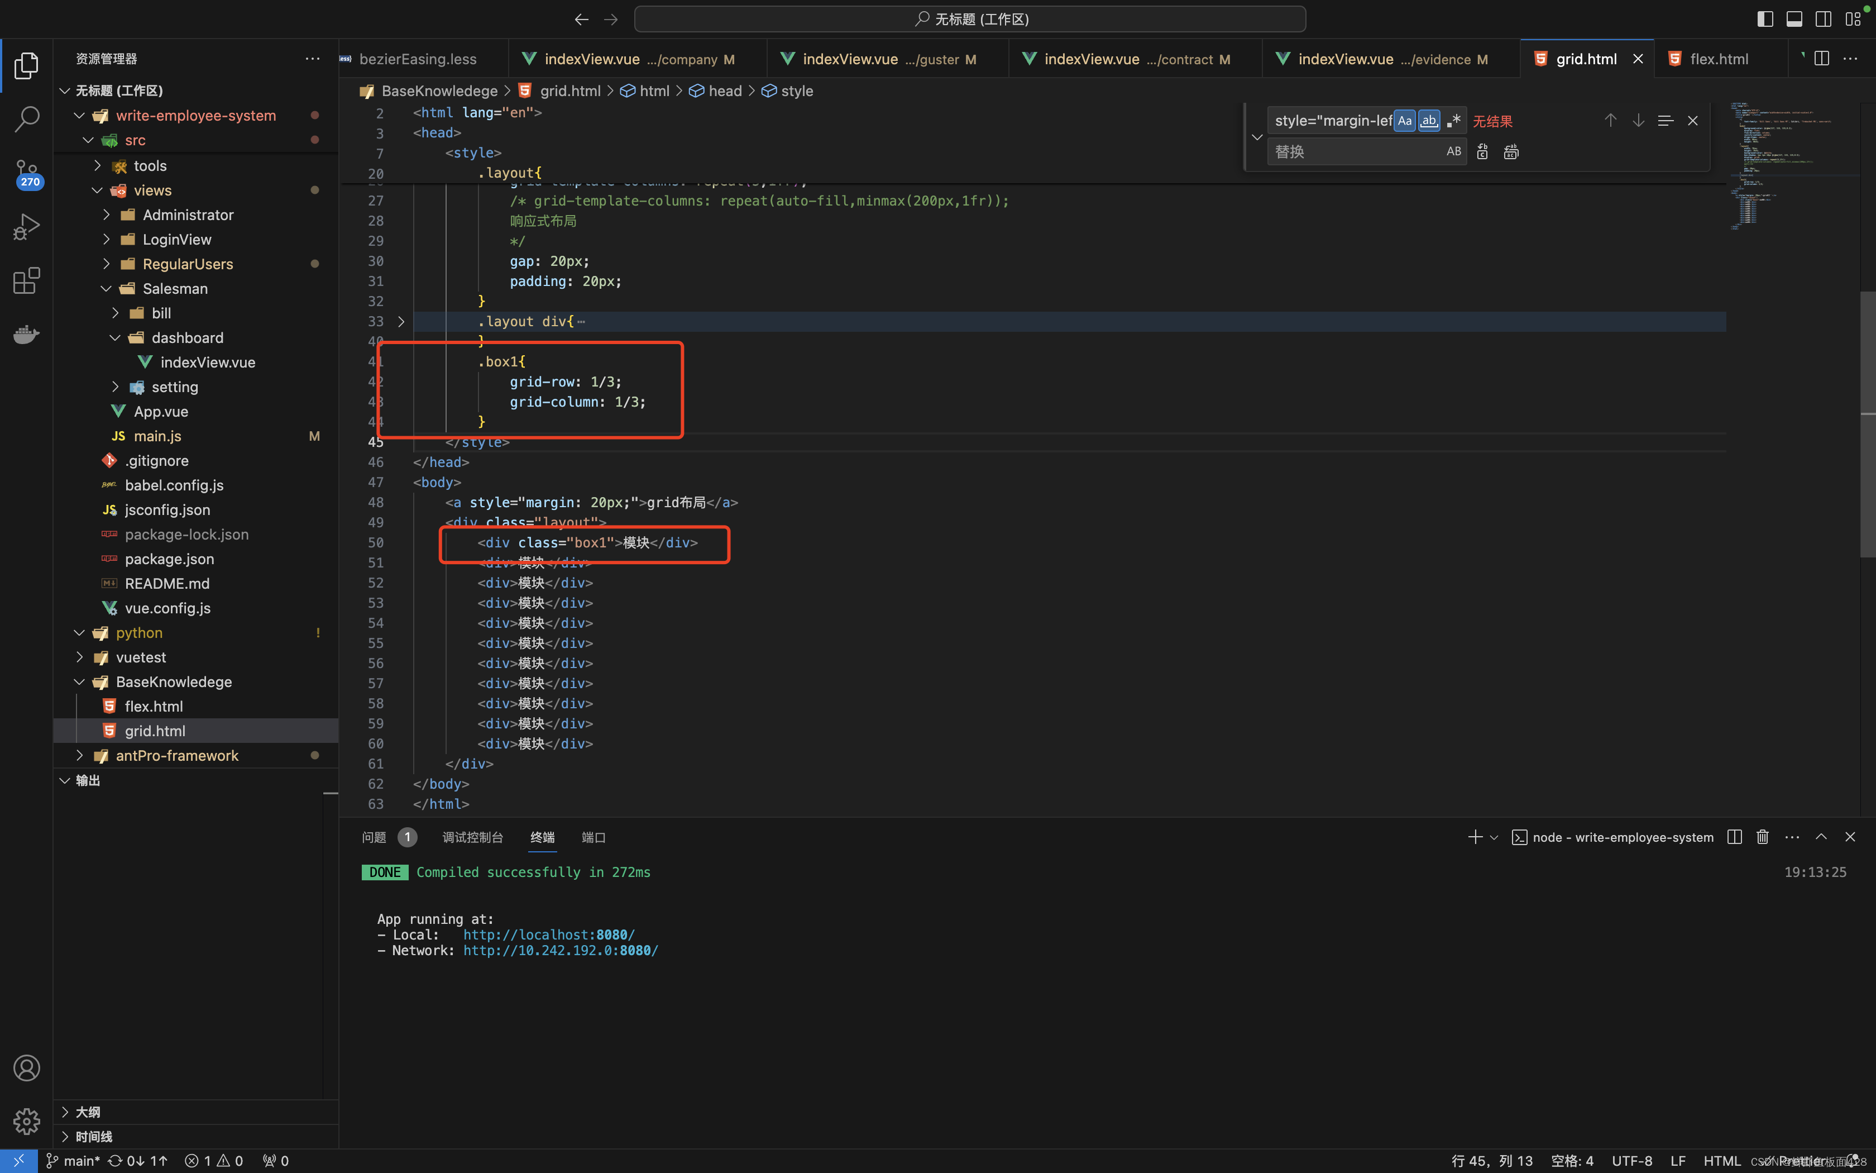The image size is (1876, 1173).
Task: Close the find widget
Action: coord(1693,120)
